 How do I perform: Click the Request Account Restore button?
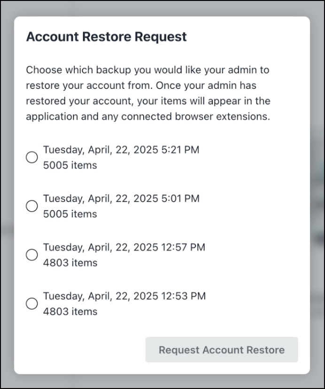(x=222, y=350)
